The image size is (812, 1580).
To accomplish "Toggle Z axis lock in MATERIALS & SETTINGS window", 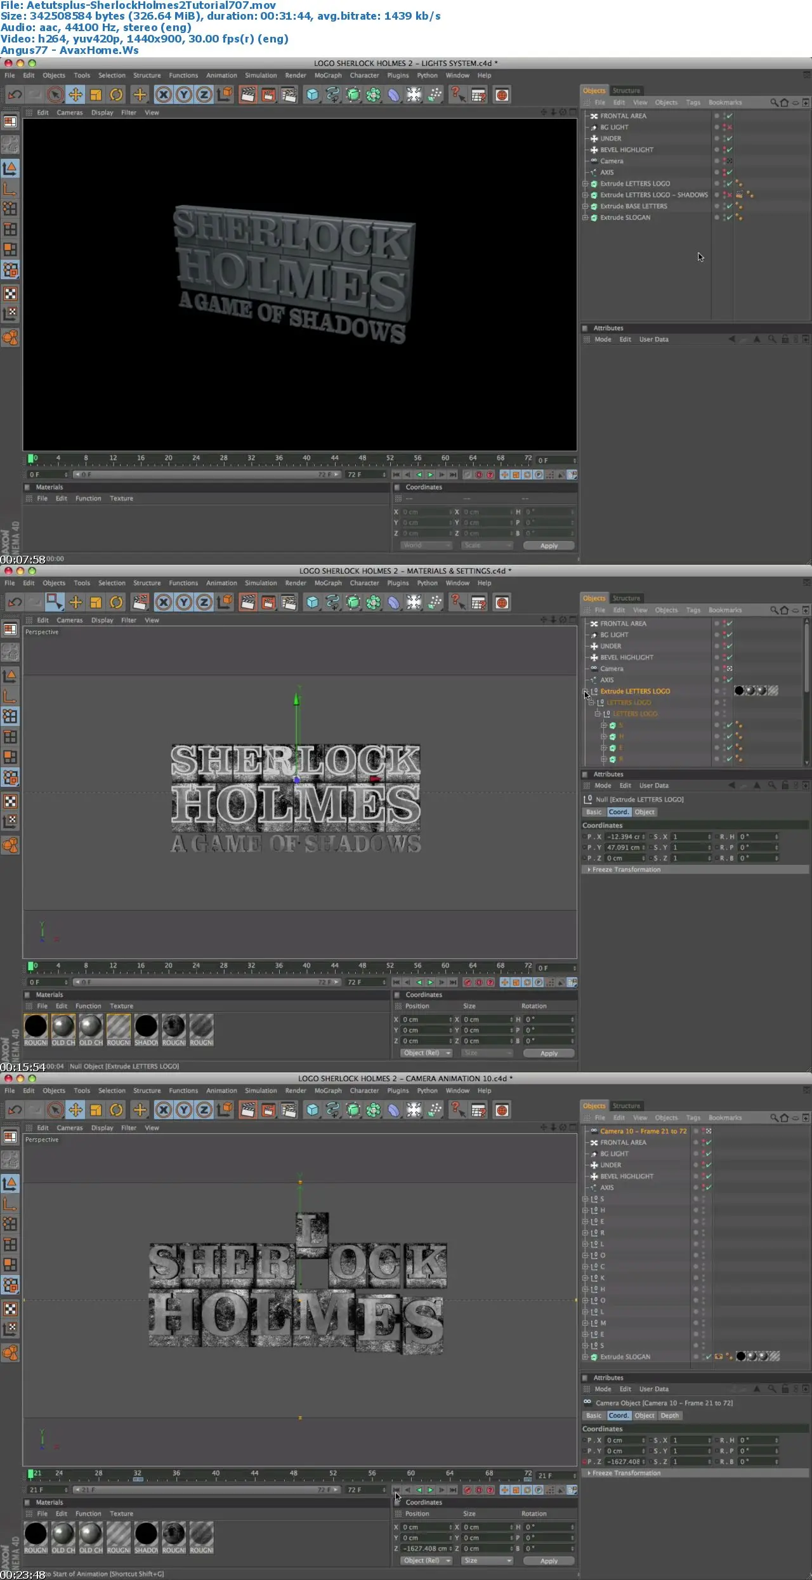I will (x=204, y=602).
